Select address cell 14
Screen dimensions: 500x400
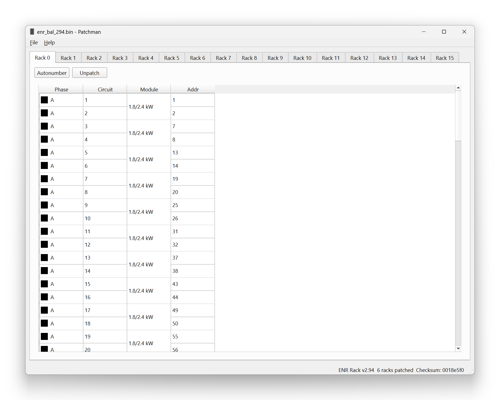pyautogui.click(x=193, y=166)
